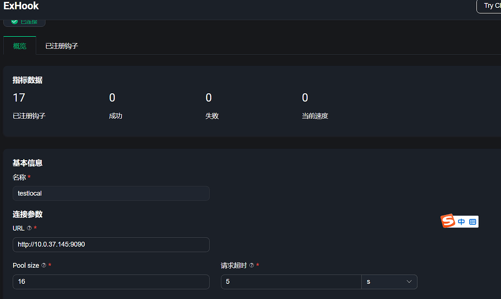The image size is (501, 299).
Task: Click the 请求超时 help icon
Action: click(251, 265)
